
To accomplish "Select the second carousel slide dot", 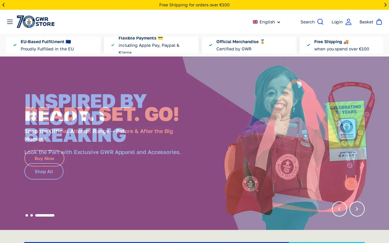I will [32, 215].
